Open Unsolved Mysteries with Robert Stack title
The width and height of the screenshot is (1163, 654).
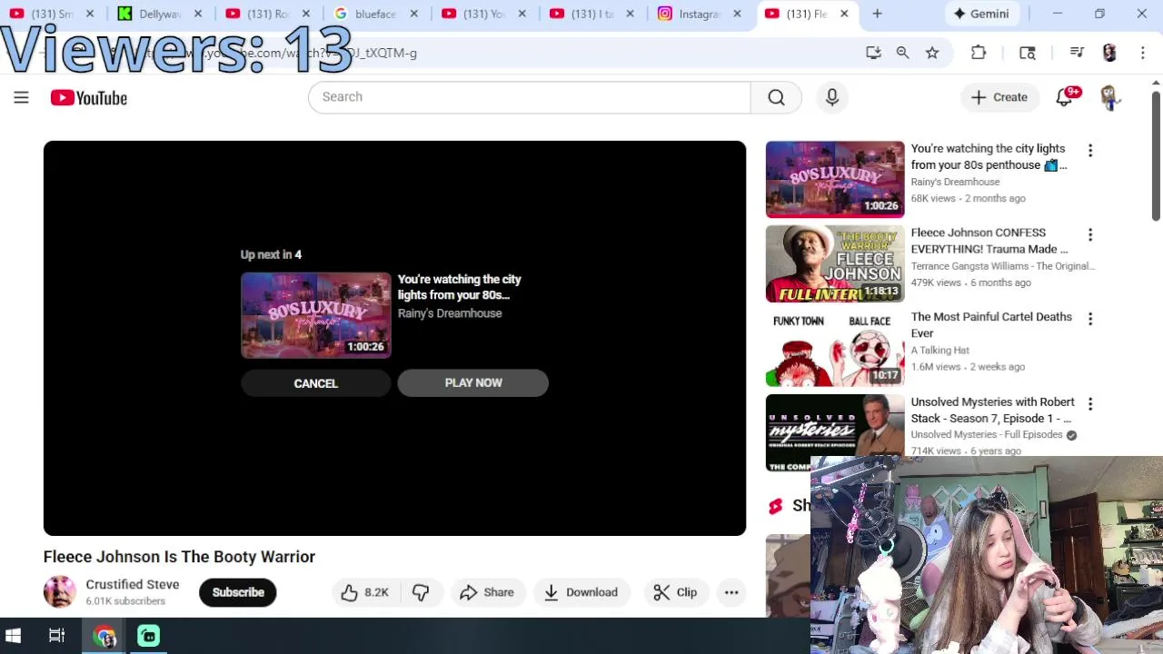[992, 410]
